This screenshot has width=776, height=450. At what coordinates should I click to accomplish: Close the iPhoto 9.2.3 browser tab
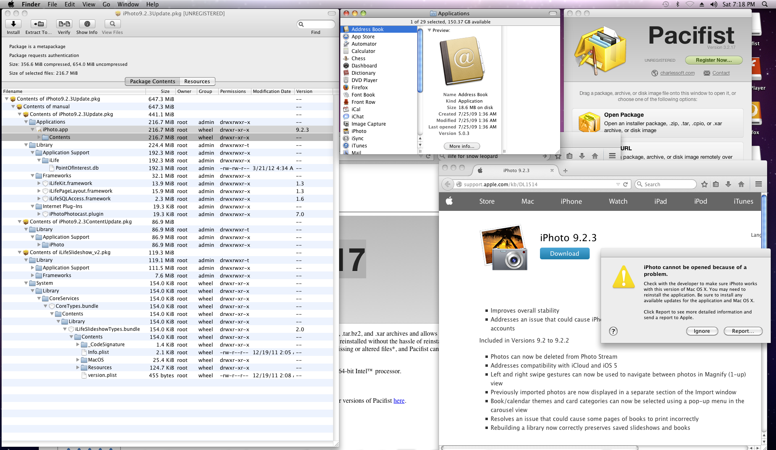pos(552,170)
